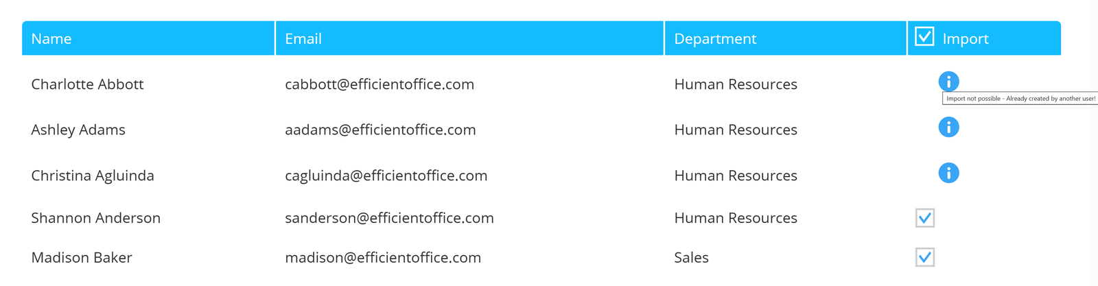Click info icon for Charlotte Abbott
The image size is (1098, 286).
pyautogui.click(x=948, y=82)
